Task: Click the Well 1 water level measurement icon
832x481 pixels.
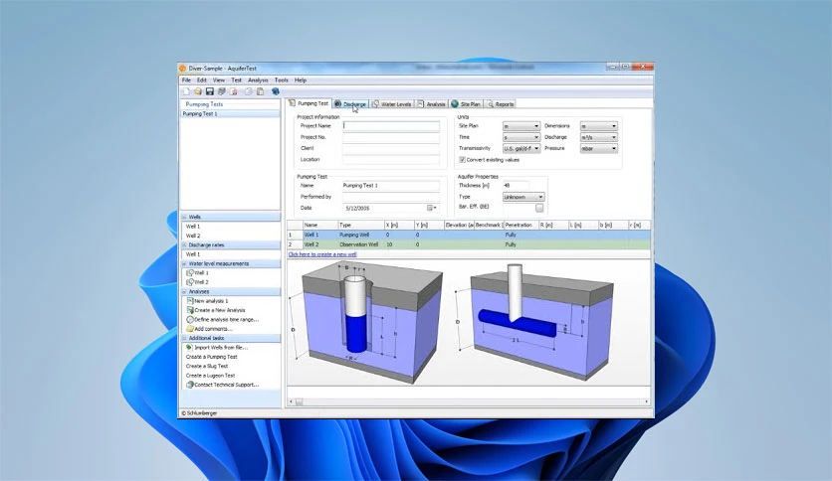Action: [190, 273]
